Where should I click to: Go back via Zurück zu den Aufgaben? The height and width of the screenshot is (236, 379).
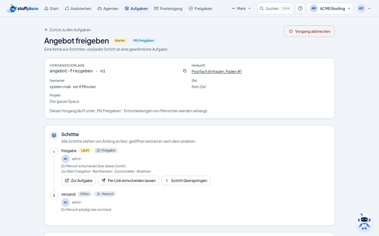(68, 30)
